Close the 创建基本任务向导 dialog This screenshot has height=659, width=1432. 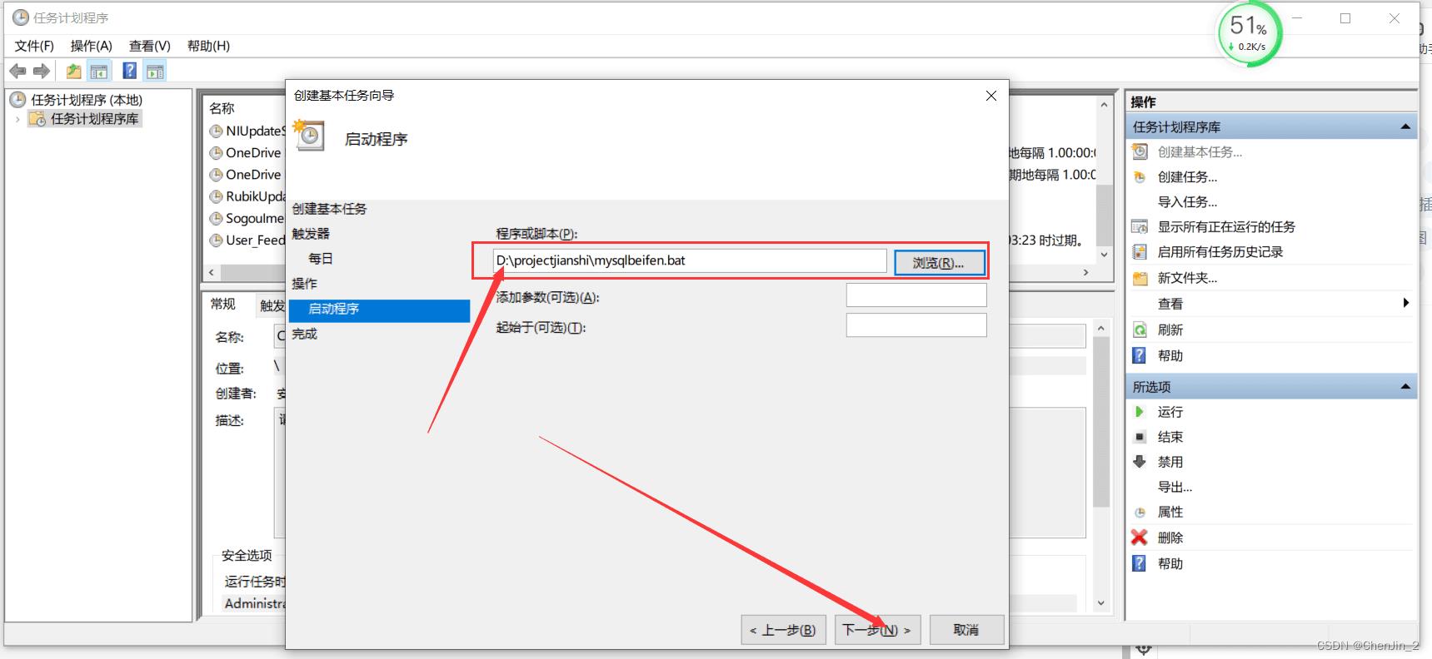click(x=991, y=96)
